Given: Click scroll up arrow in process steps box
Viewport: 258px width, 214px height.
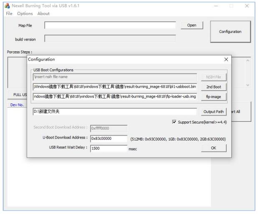Looking at the screenshot, I should pos(248,60).
